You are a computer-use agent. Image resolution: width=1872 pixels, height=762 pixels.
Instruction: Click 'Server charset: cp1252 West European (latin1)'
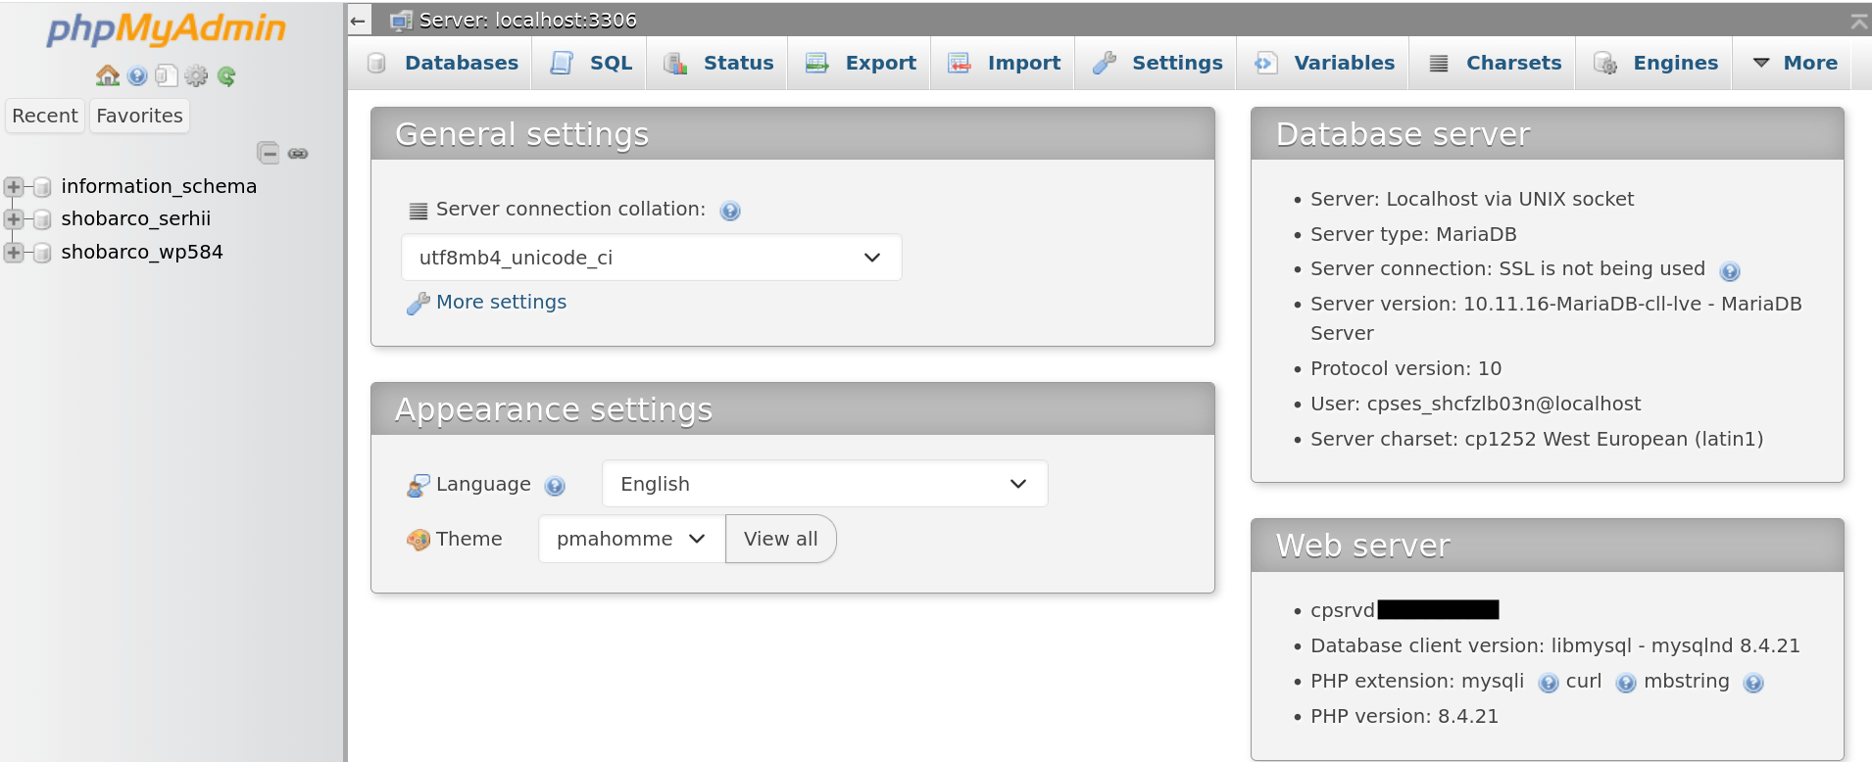tap(1537, 439)
